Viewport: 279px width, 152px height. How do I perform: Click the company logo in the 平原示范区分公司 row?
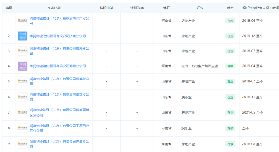click(23, 128)
